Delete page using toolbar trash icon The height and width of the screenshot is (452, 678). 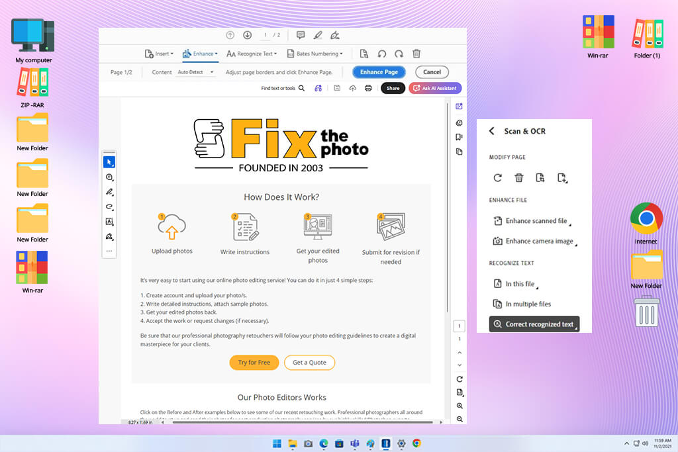click(x=416, y=54)
